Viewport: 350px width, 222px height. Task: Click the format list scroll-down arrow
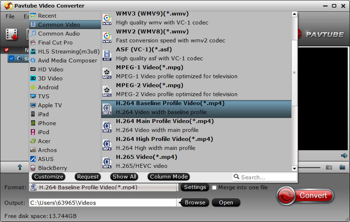point(294,169)
